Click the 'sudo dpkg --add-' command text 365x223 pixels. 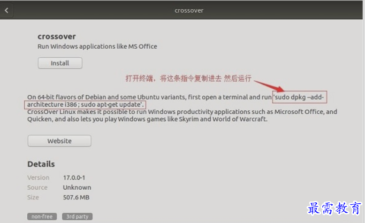pyautogui.click(x=299, y=97)
